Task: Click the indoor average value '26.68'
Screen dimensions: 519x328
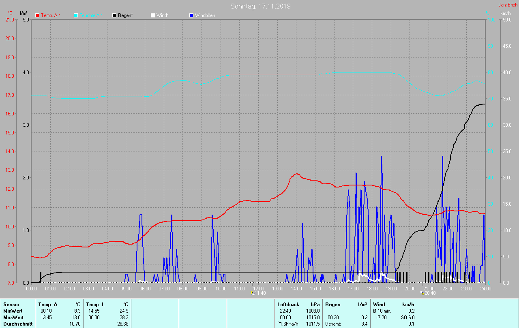Action: pos(123,324)
